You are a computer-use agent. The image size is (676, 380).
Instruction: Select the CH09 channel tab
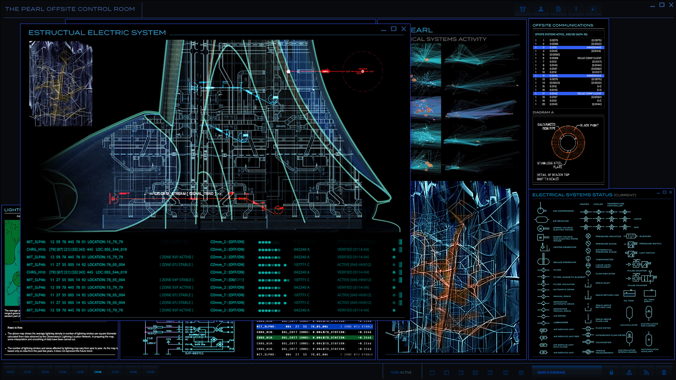click(x=151, y=372)
